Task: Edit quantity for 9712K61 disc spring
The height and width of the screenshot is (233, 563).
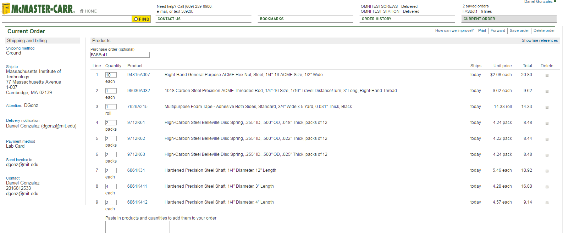Action: pyautogui.click(x=111, y=123)
